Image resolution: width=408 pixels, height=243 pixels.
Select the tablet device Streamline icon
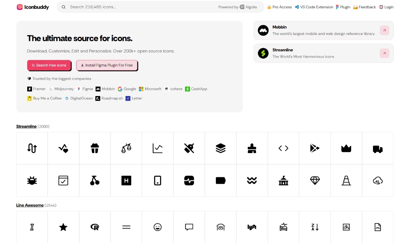[157, 181]
